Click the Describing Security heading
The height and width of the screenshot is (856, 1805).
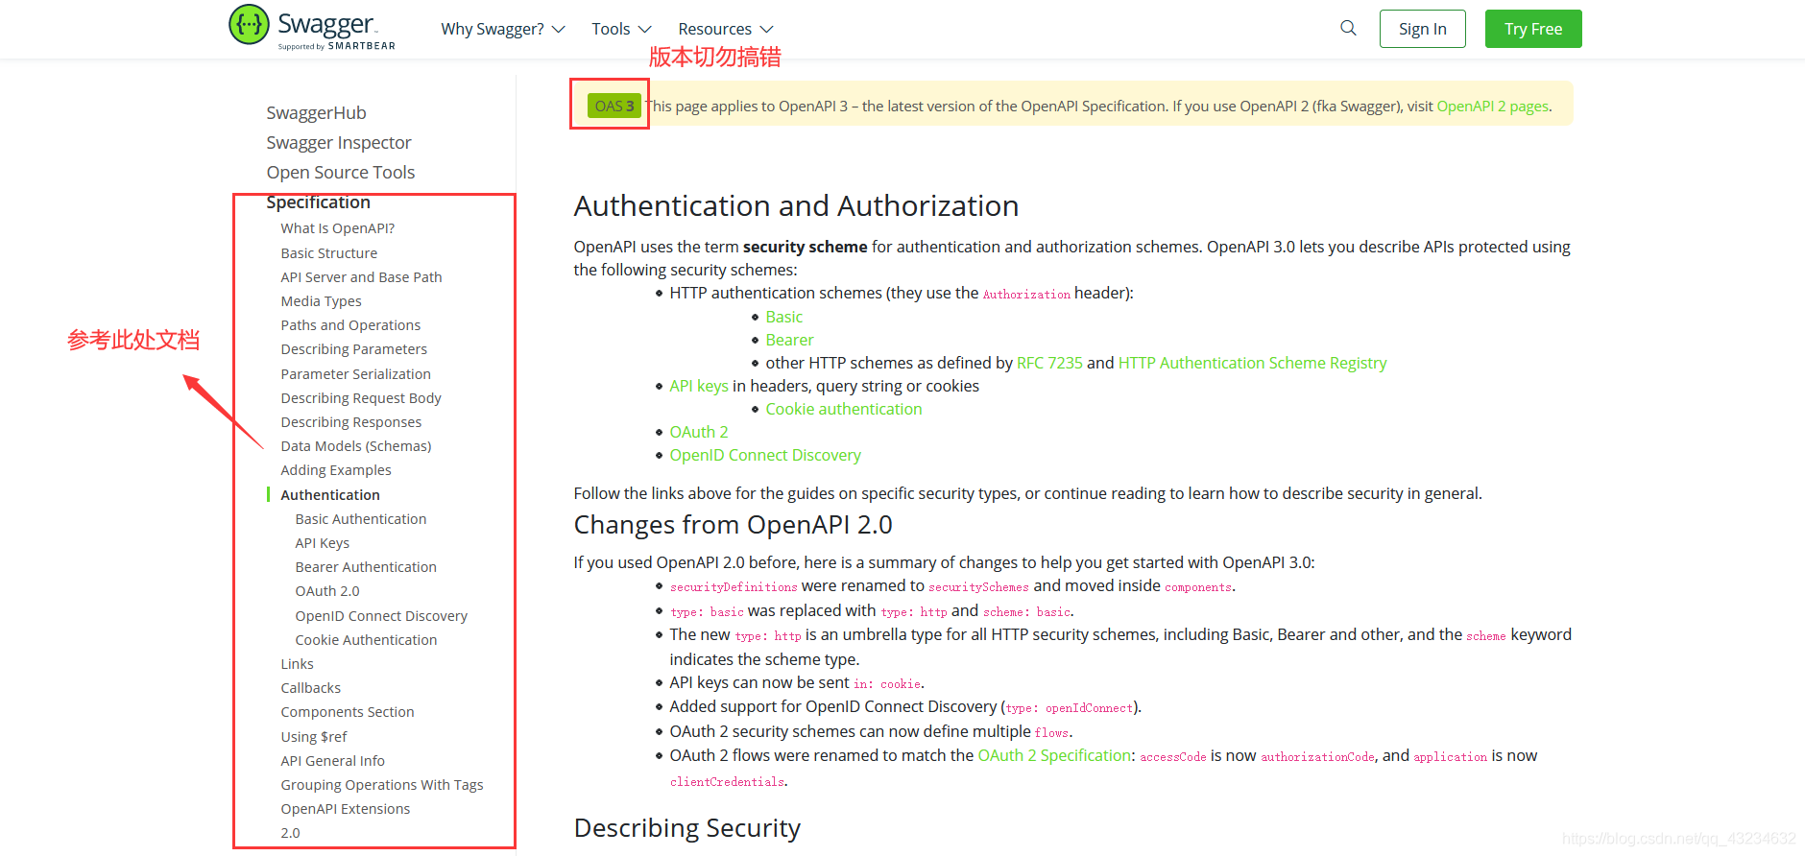(x=687, y=827)
